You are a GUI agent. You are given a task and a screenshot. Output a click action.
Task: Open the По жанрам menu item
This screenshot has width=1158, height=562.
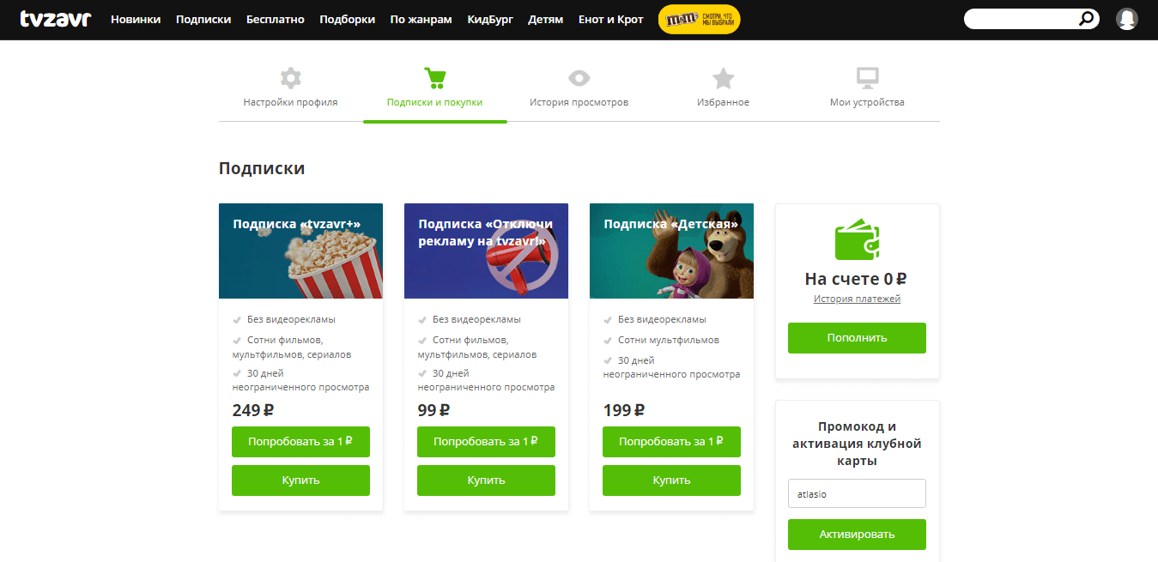point(421,20)
